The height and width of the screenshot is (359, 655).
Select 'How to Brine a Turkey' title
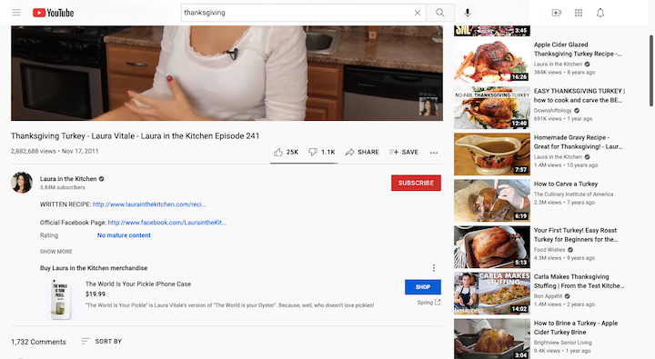(x=576, y=327)
